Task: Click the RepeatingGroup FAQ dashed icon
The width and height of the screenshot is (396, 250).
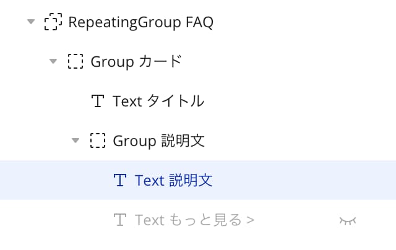Action: pyautogui.click(x=53, y=22)
